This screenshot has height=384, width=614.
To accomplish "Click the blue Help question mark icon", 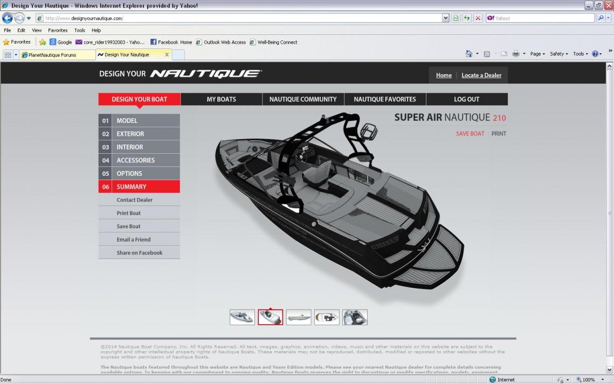I will click(x=595, y=54).
